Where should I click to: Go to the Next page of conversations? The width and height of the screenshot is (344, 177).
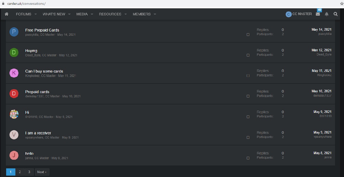42,172
